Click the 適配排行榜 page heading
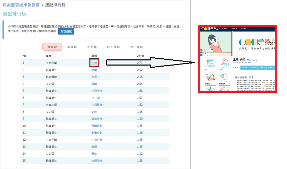The width and height of the screenshot is (287, 169). 14,14
